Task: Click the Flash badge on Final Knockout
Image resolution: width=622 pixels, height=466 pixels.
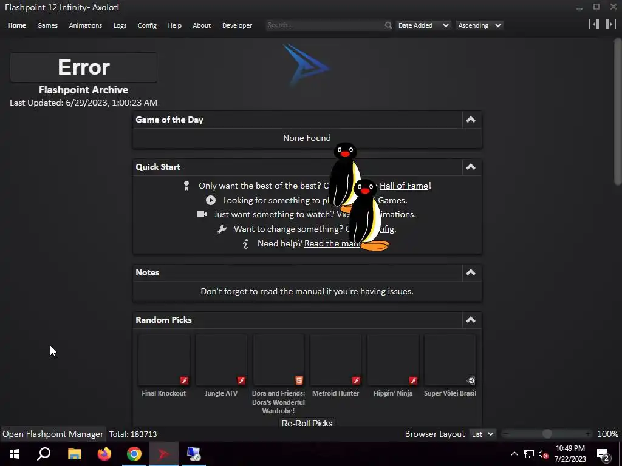Action: coord(184,380)
